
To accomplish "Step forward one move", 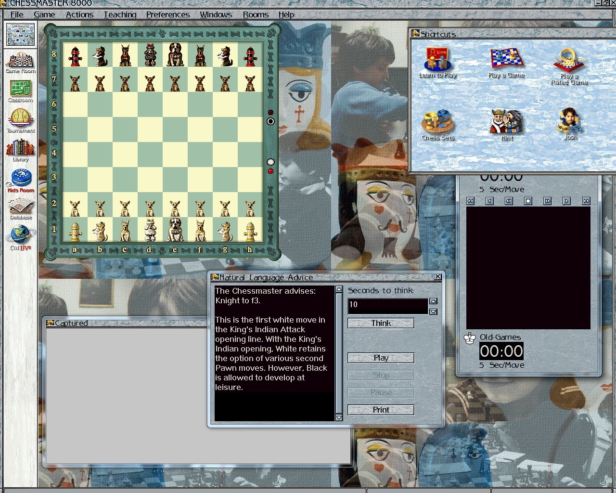I will pyautogui.click(x=548, y=201).
